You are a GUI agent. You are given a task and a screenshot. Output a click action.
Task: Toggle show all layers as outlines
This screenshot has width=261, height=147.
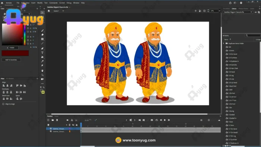click(70, 125)
